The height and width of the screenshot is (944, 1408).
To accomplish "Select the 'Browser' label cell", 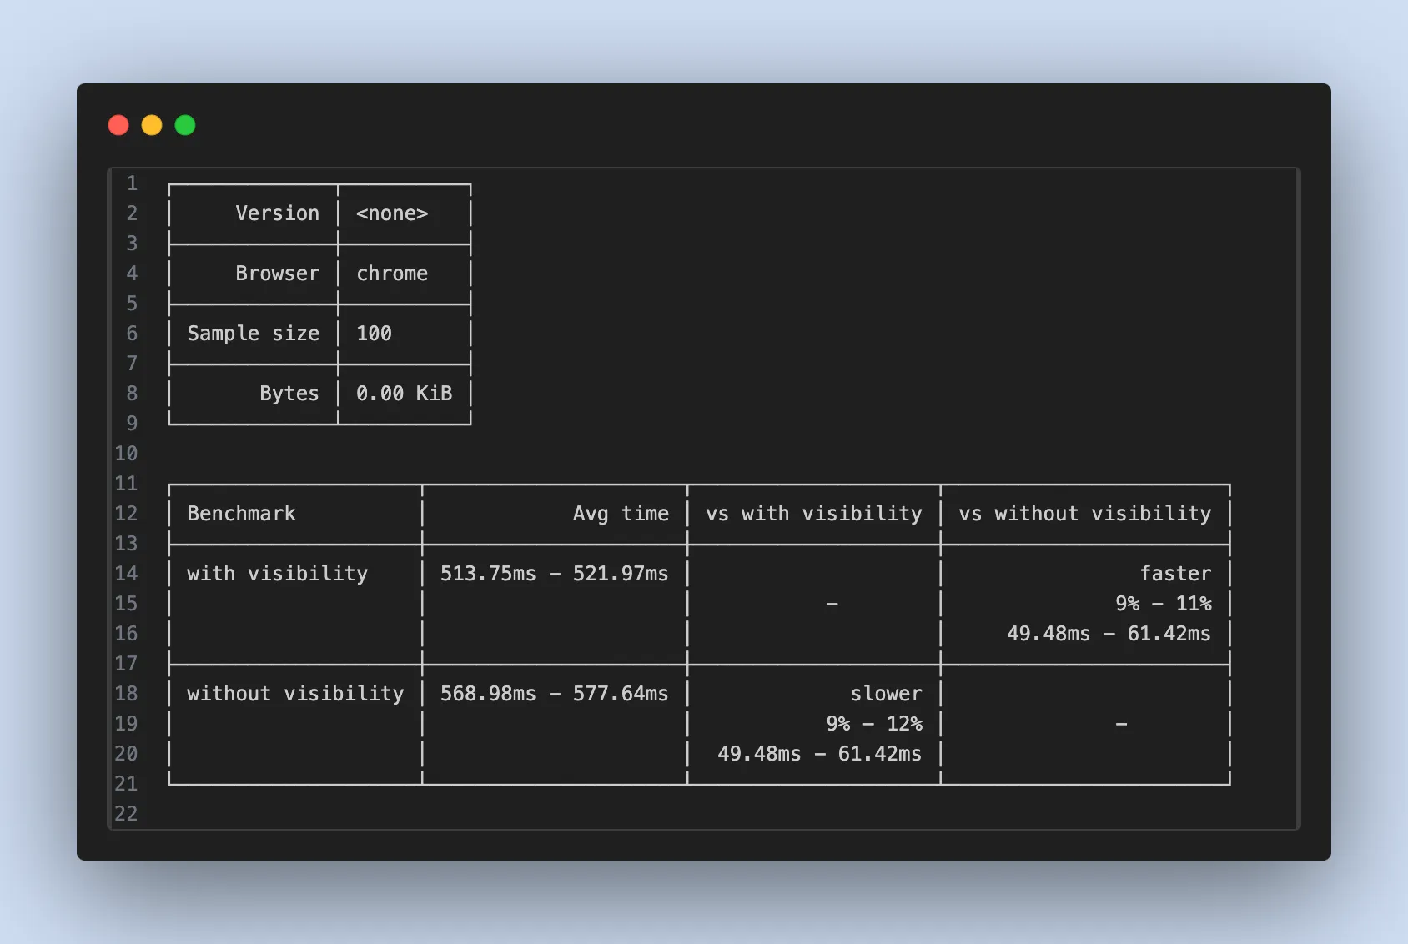I will pos(277,274).
